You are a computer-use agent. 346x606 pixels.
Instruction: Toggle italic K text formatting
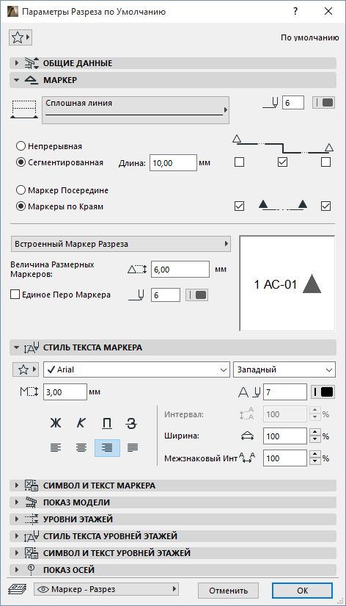(x=81, y=423)
